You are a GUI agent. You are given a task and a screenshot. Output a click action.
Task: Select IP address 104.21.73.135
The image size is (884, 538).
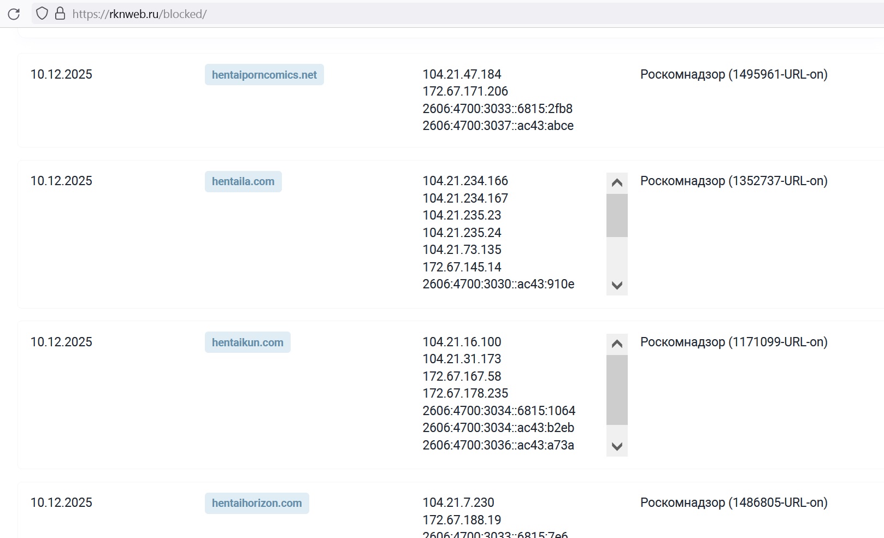[462, 250]
